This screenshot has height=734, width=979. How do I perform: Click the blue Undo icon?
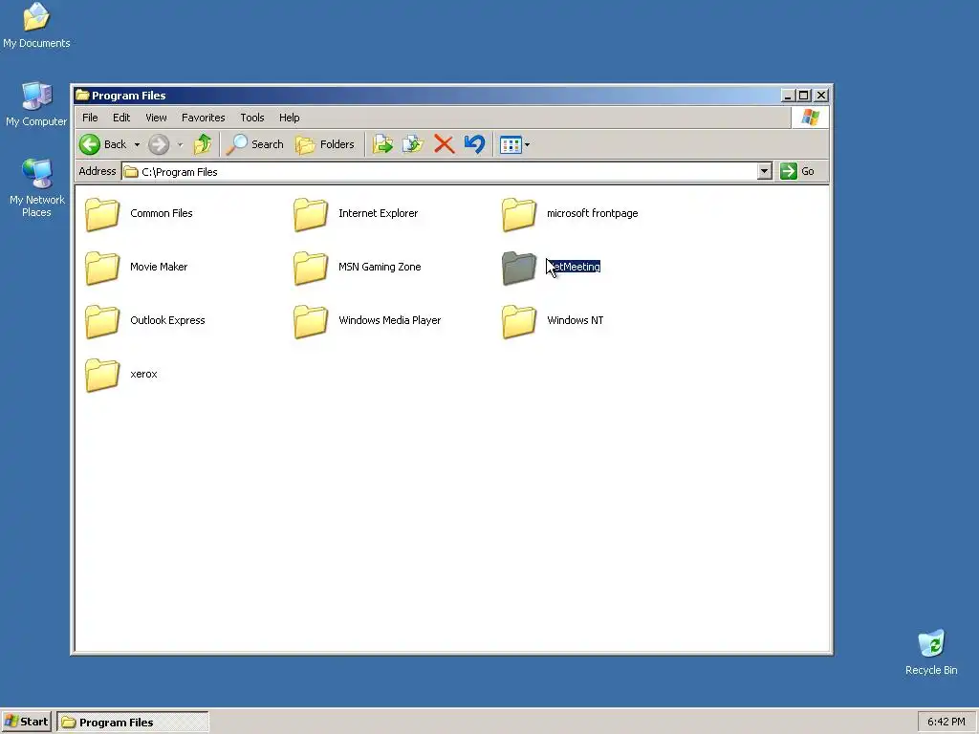[x=474, y=144]
